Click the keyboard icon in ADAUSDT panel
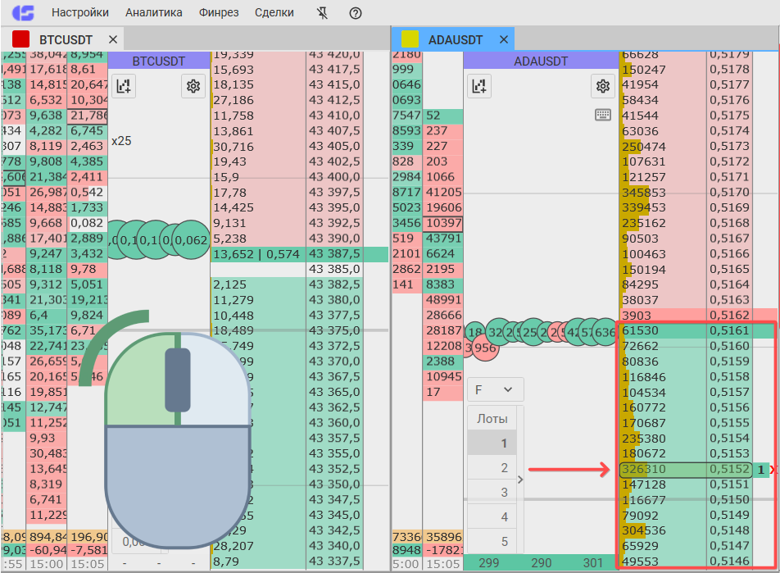Image resolution: width=780 pixels, height=573 pixels. (x=603, y=115)
